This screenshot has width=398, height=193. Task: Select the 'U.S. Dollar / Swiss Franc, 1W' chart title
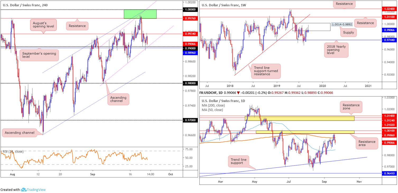(x=224, y=5)
